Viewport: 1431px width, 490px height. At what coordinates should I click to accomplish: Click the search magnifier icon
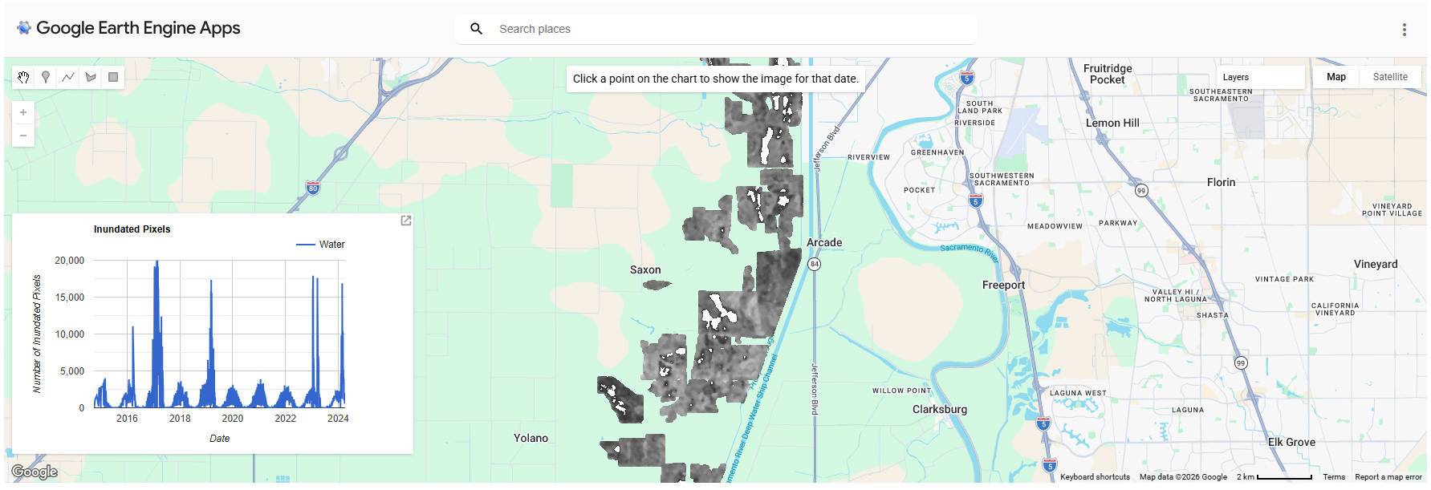[x=476, y=29]
